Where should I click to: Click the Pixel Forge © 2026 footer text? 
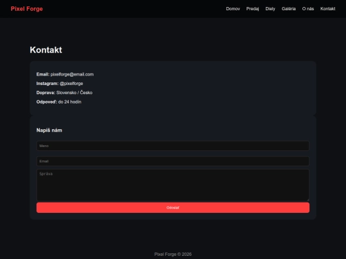(173, 254)
